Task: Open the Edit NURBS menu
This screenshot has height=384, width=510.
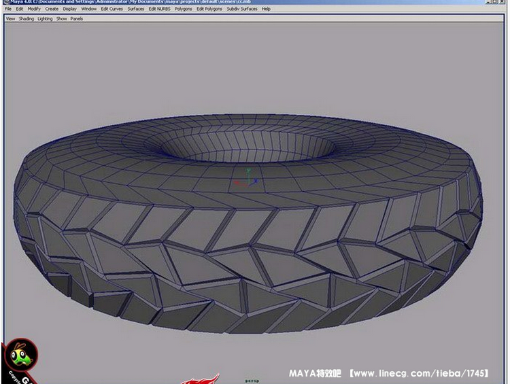Action: (159, 9)
